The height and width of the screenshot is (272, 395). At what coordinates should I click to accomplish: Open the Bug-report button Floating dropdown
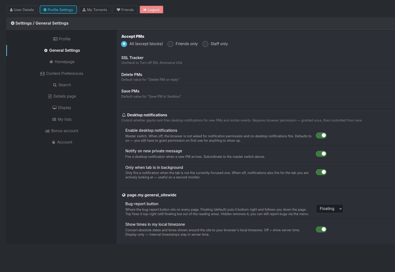coord(329,209)
